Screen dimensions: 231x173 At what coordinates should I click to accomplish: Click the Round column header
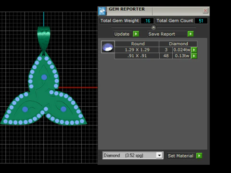(137, 44)
